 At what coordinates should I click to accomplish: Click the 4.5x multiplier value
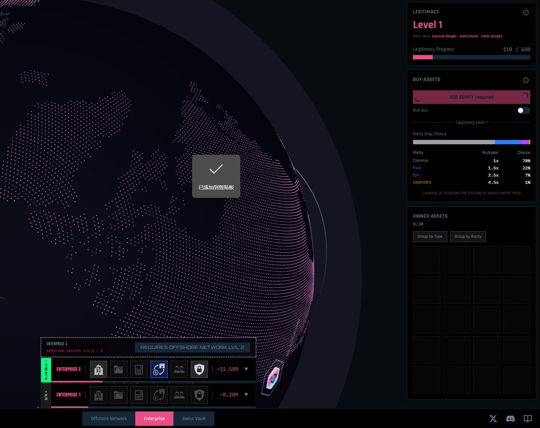point(493,182)
